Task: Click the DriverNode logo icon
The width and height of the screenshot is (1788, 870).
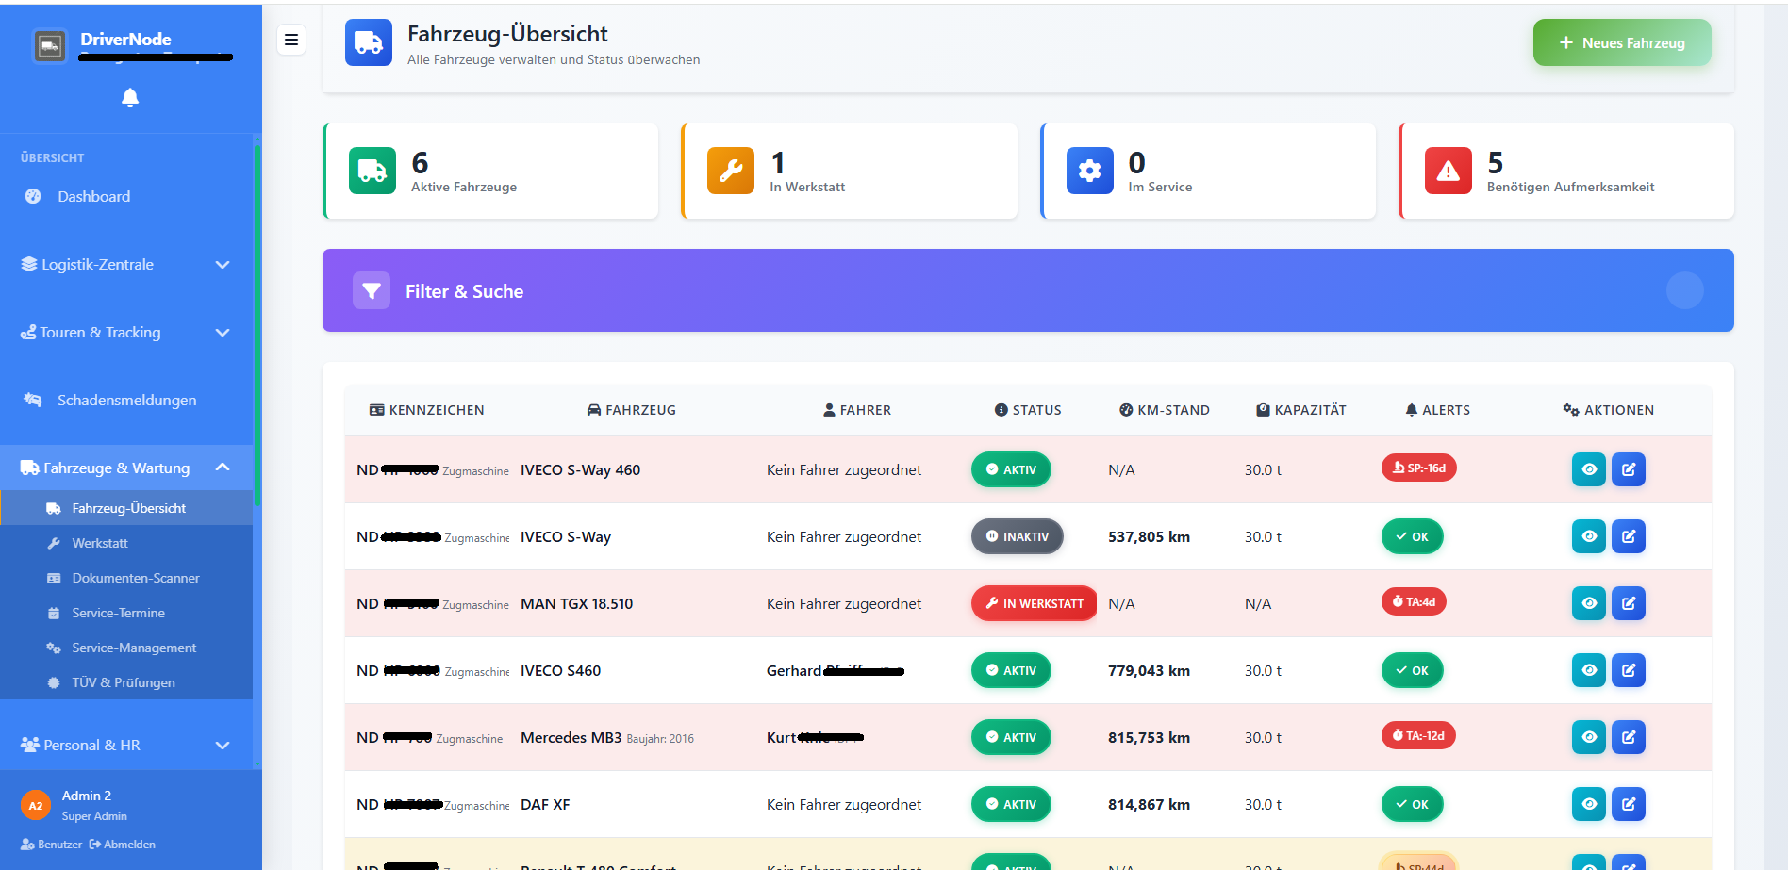Action: [50, 45]
